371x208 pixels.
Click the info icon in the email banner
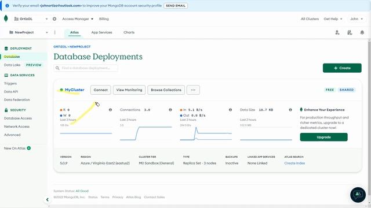(8, 6)
